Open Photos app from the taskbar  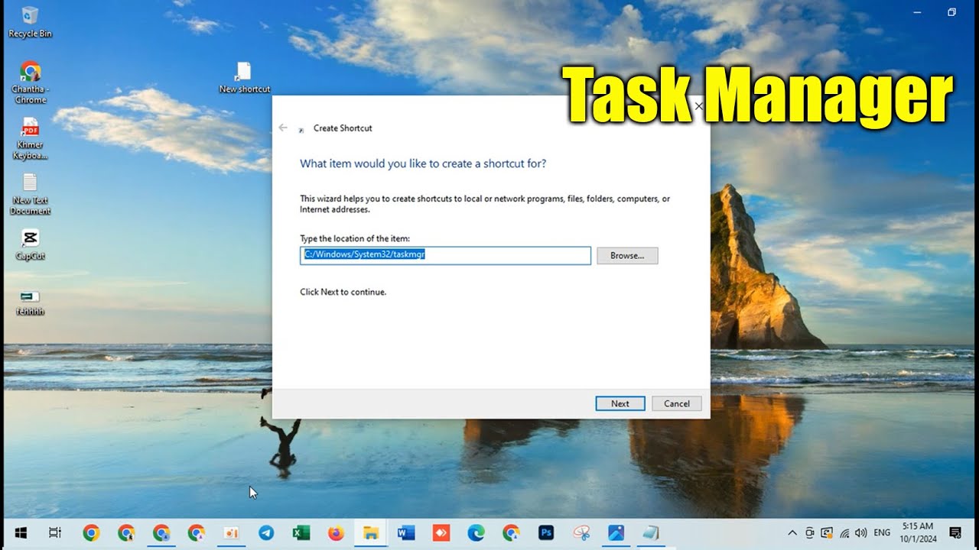click(x=616, y=533)
